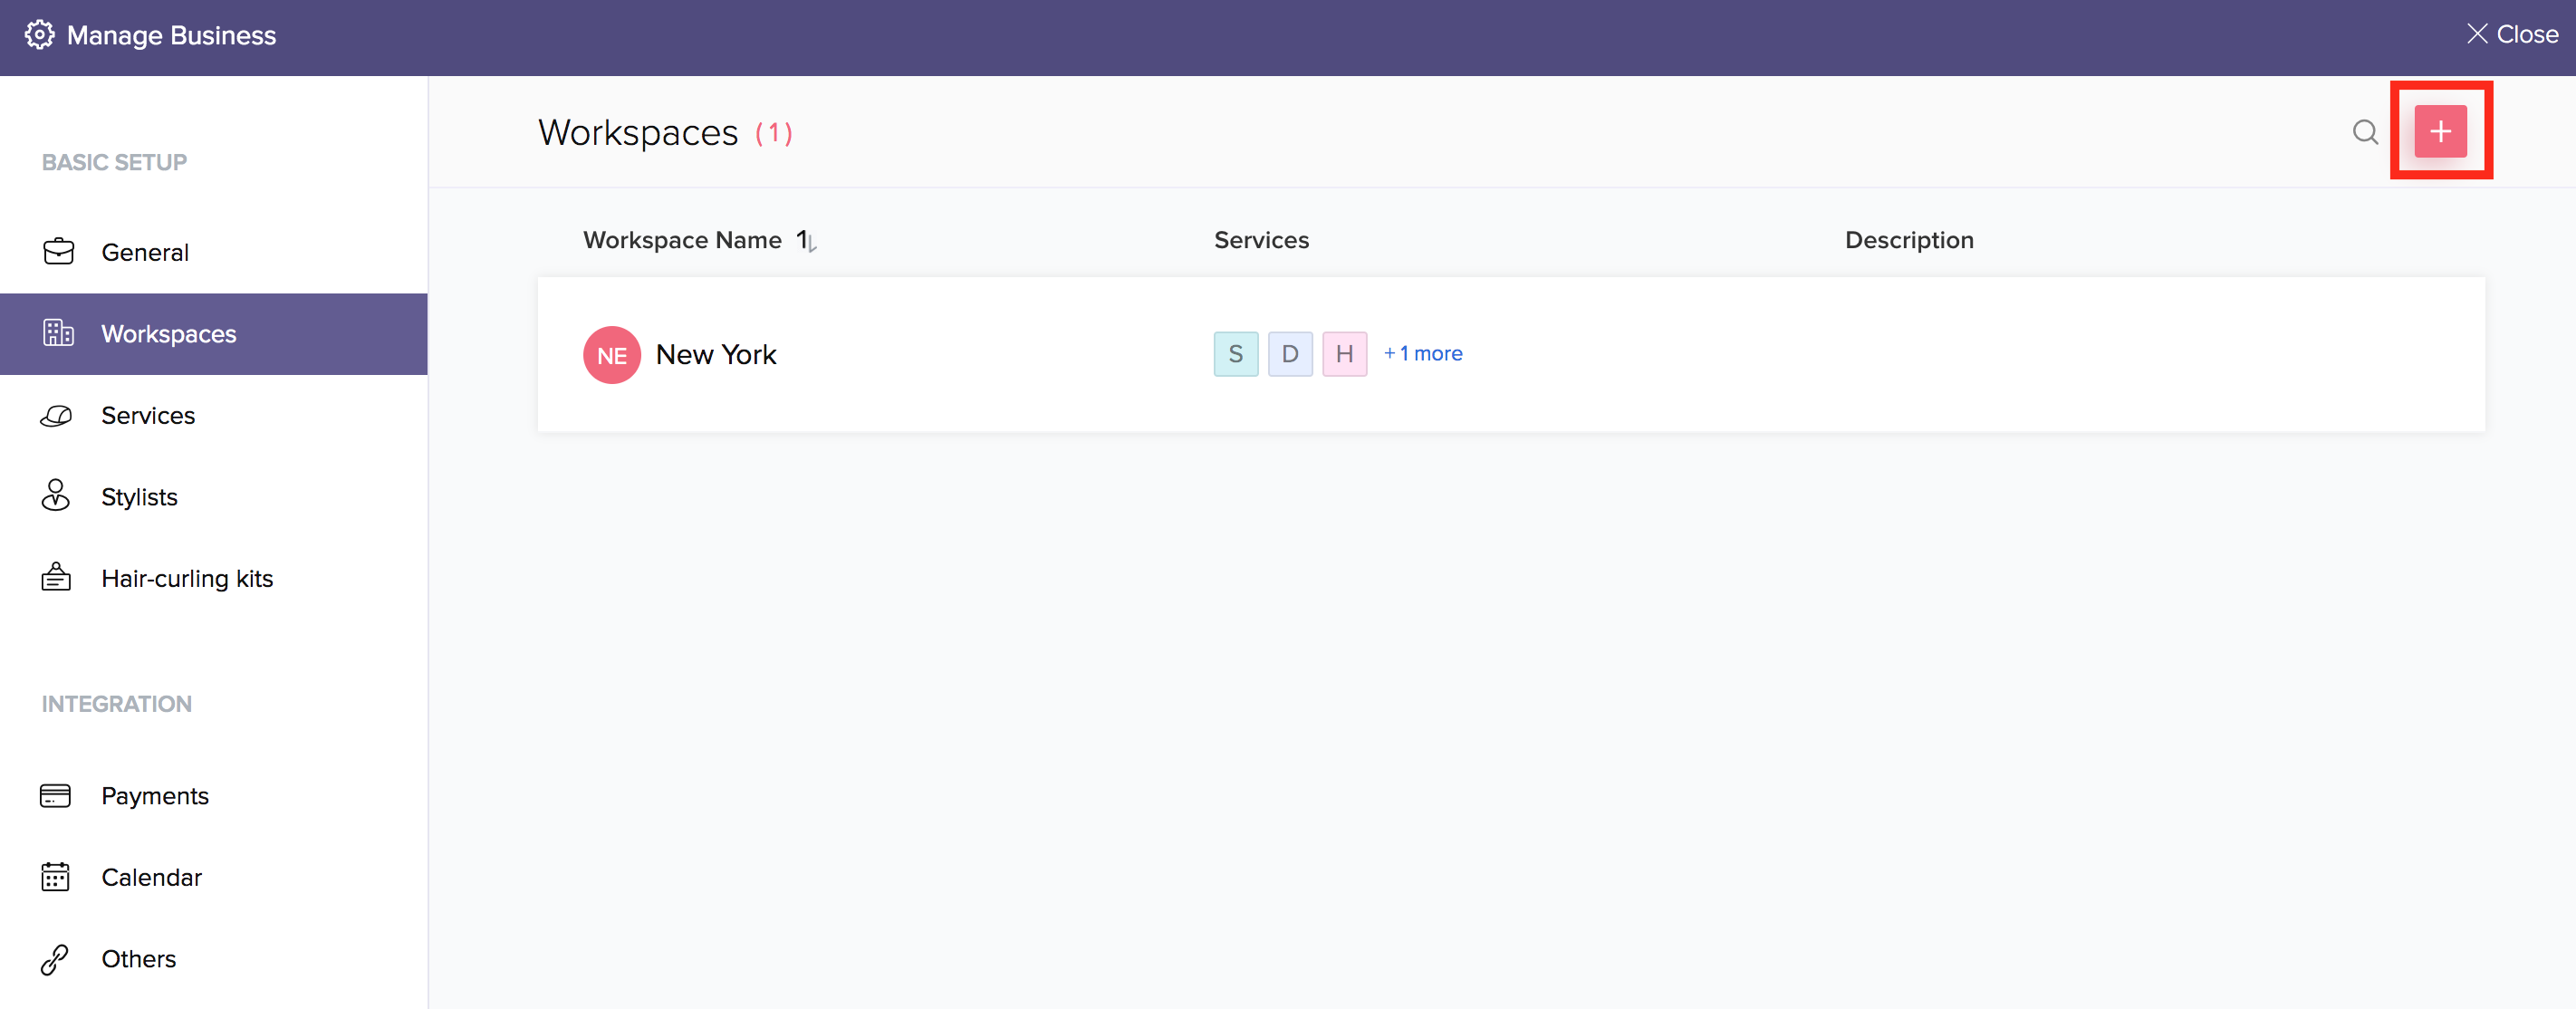This screenshot has height=1009, width=2576.
Task: Open the Payments integration section
Action: point(155,796)
